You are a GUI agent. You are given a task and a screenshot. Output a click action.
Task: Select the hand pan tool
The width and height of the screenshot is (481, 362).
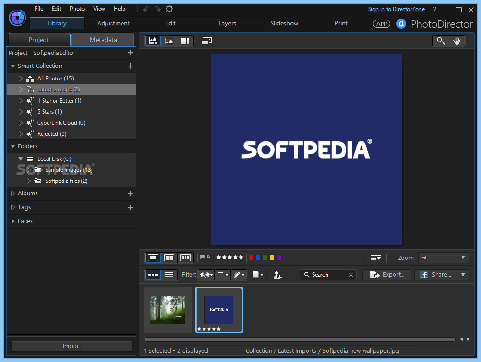[457, 41]
